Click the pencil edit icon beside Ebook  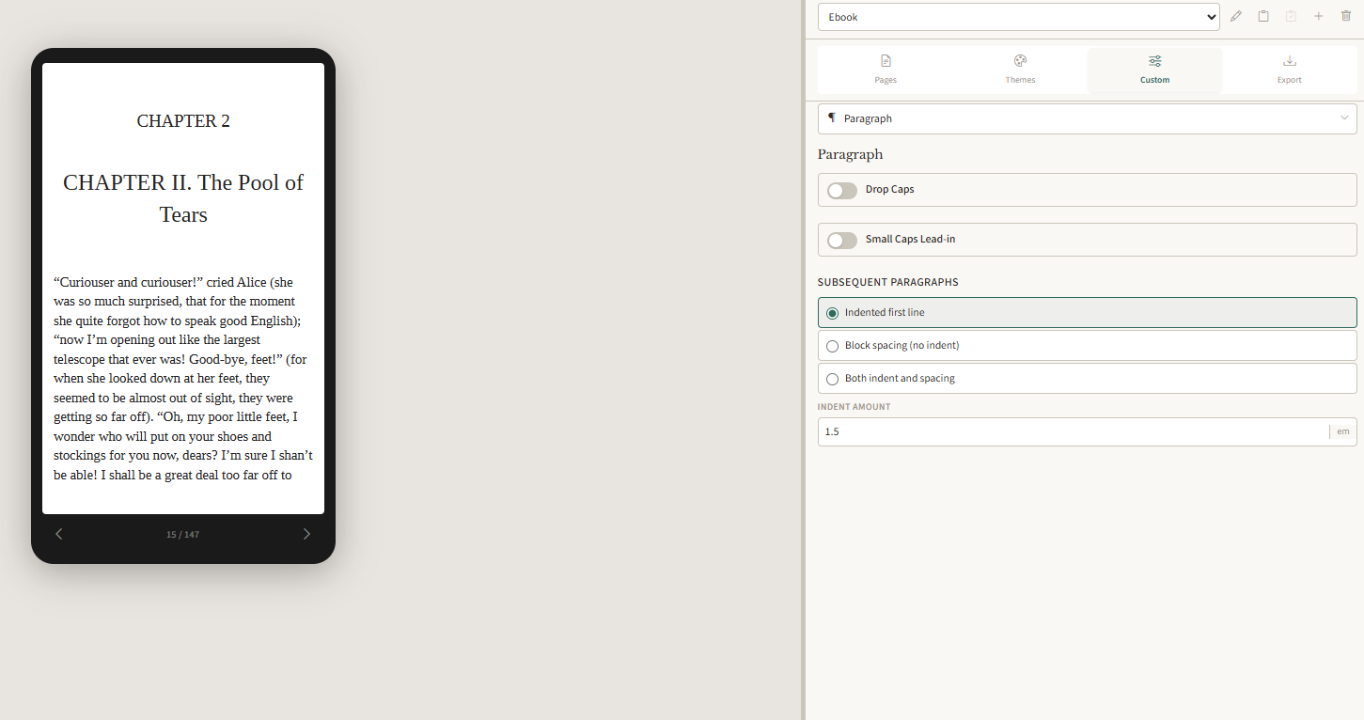click(x=1235, y=17)
